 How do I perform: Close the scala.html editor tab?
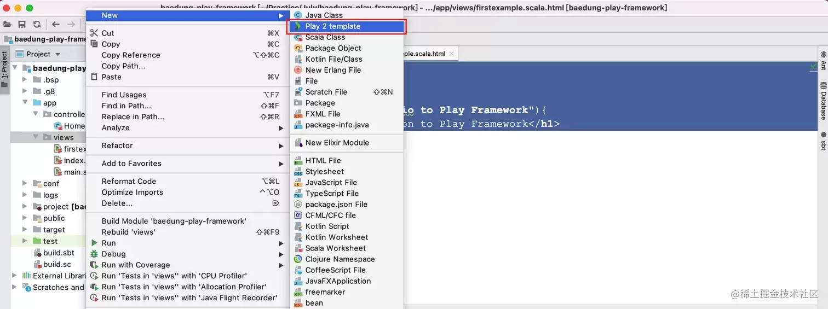(451, 54)
